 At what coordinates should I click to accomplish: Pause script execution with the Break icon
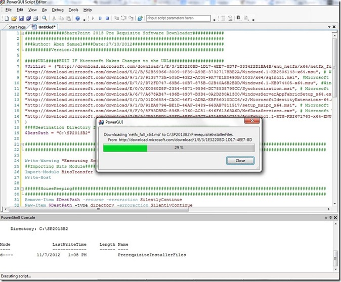point(100,18)
